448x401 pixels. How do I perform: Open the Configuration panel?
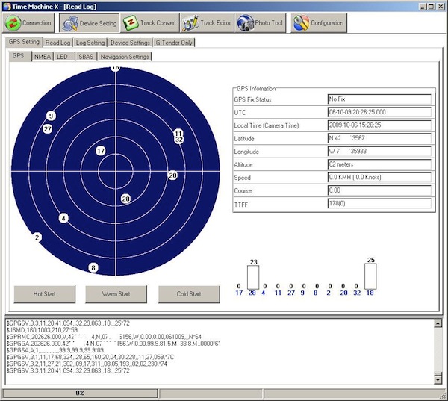coord(319,23)
